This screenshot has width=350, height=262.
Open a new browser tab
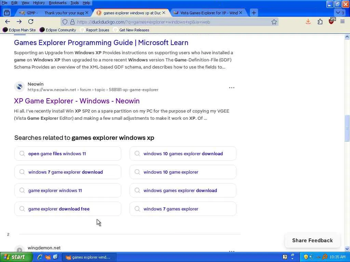(254, 13)
